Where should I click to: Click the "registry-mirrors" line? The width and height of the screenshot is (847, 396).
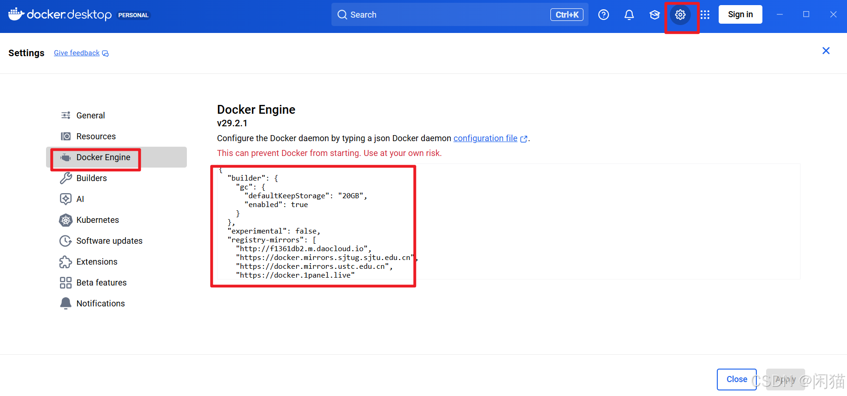[x=272, y=240]
